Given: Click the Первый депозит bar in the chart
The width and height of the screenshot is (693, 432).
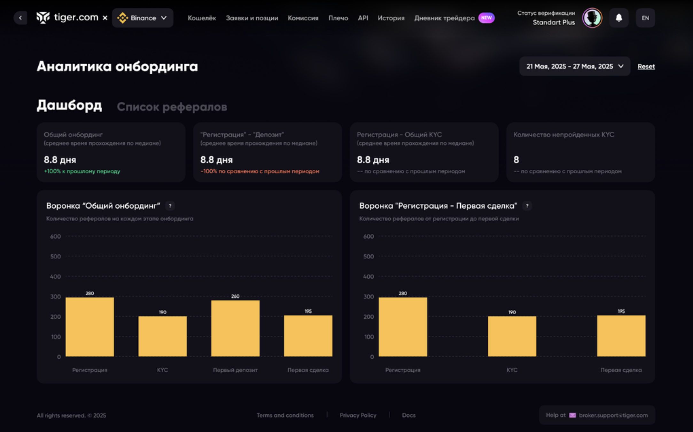Looking at the screenshot, I should pos(235,328).
